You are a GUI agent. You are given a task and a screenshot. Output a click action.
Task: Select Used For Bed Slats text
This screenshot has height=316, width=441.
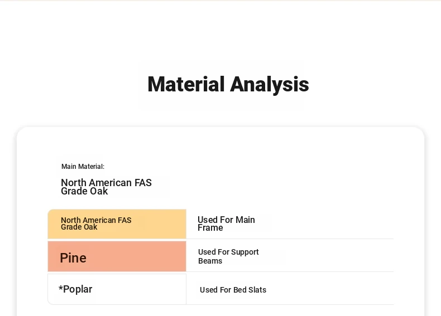click(233, 290)
